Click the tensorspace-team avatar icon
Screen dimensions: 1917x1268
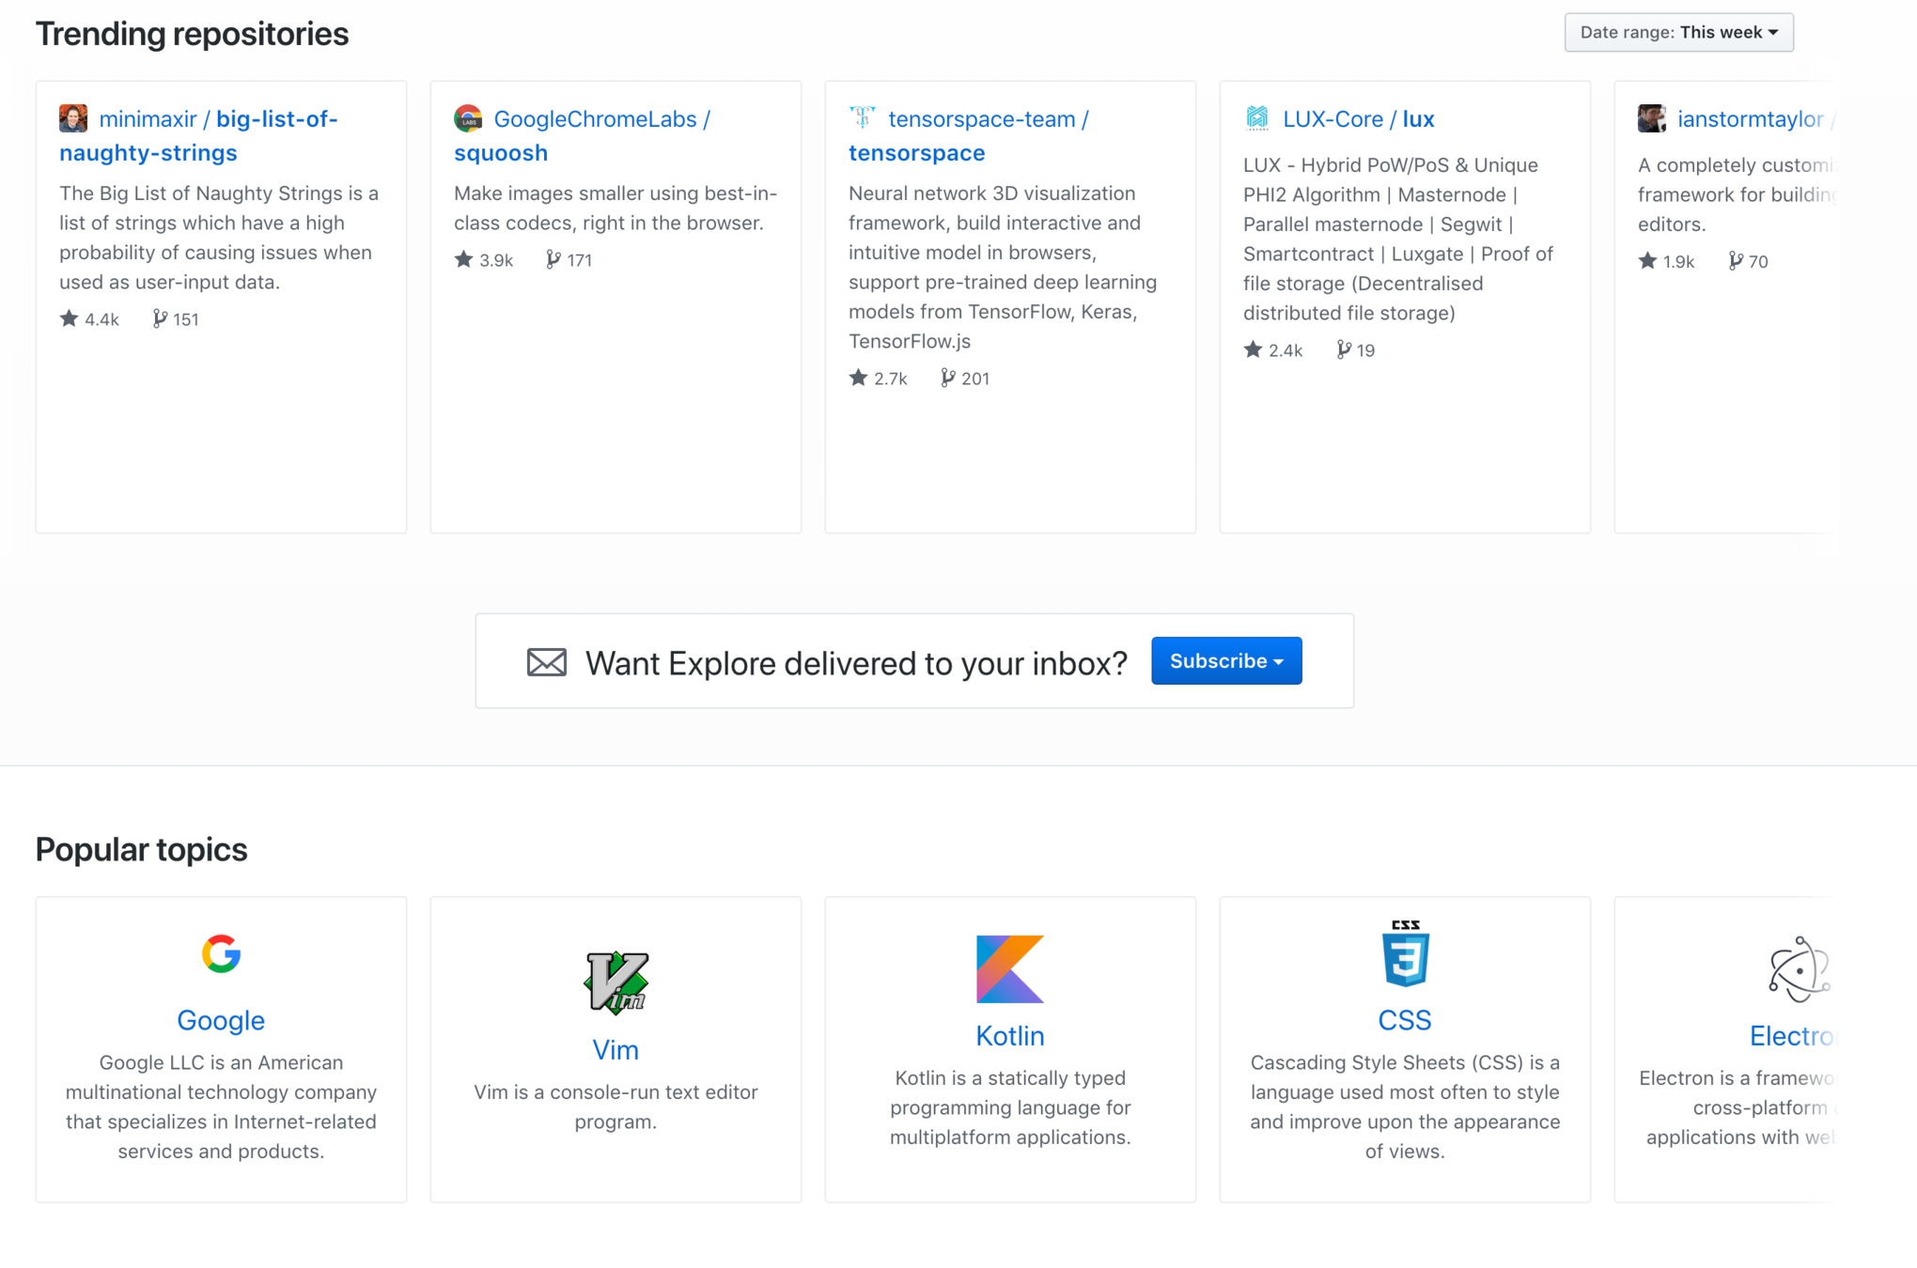862,117
